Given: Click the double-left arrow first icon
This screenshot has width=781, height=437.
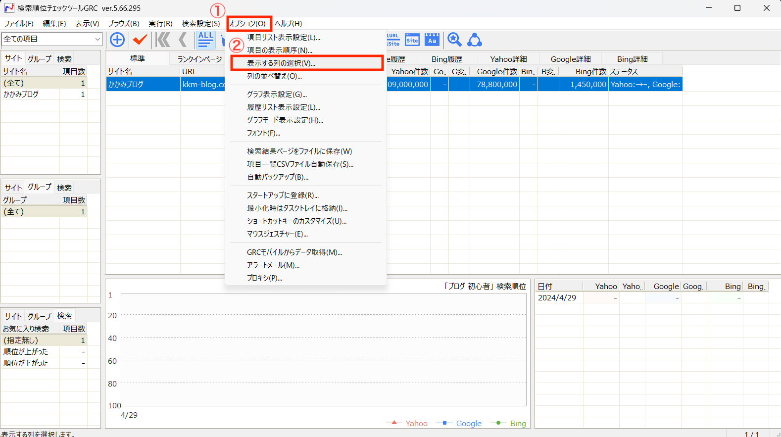Looking at the screenshot, I should click(162, 40).
